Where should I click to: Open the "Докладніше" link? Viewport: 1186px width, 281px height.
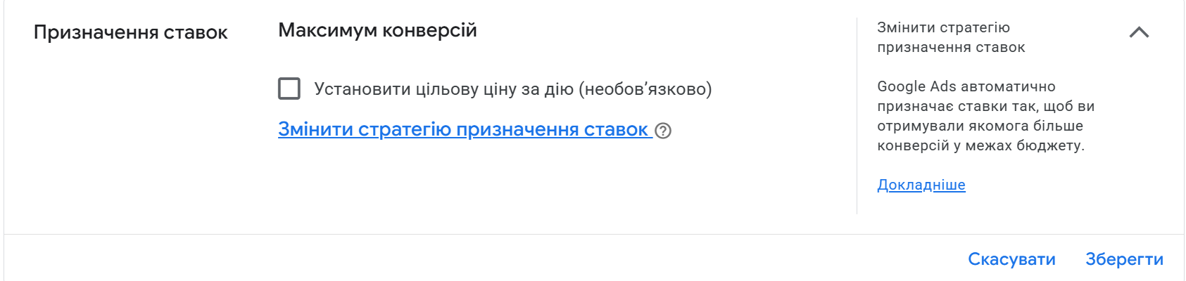coord(921,185)
